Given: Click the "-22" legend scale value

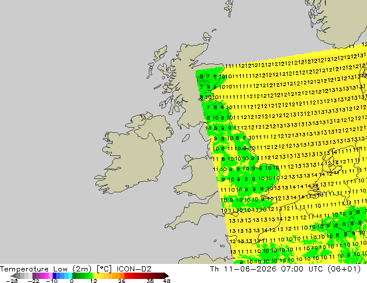Looking at the screenshot, I should 34,281.
